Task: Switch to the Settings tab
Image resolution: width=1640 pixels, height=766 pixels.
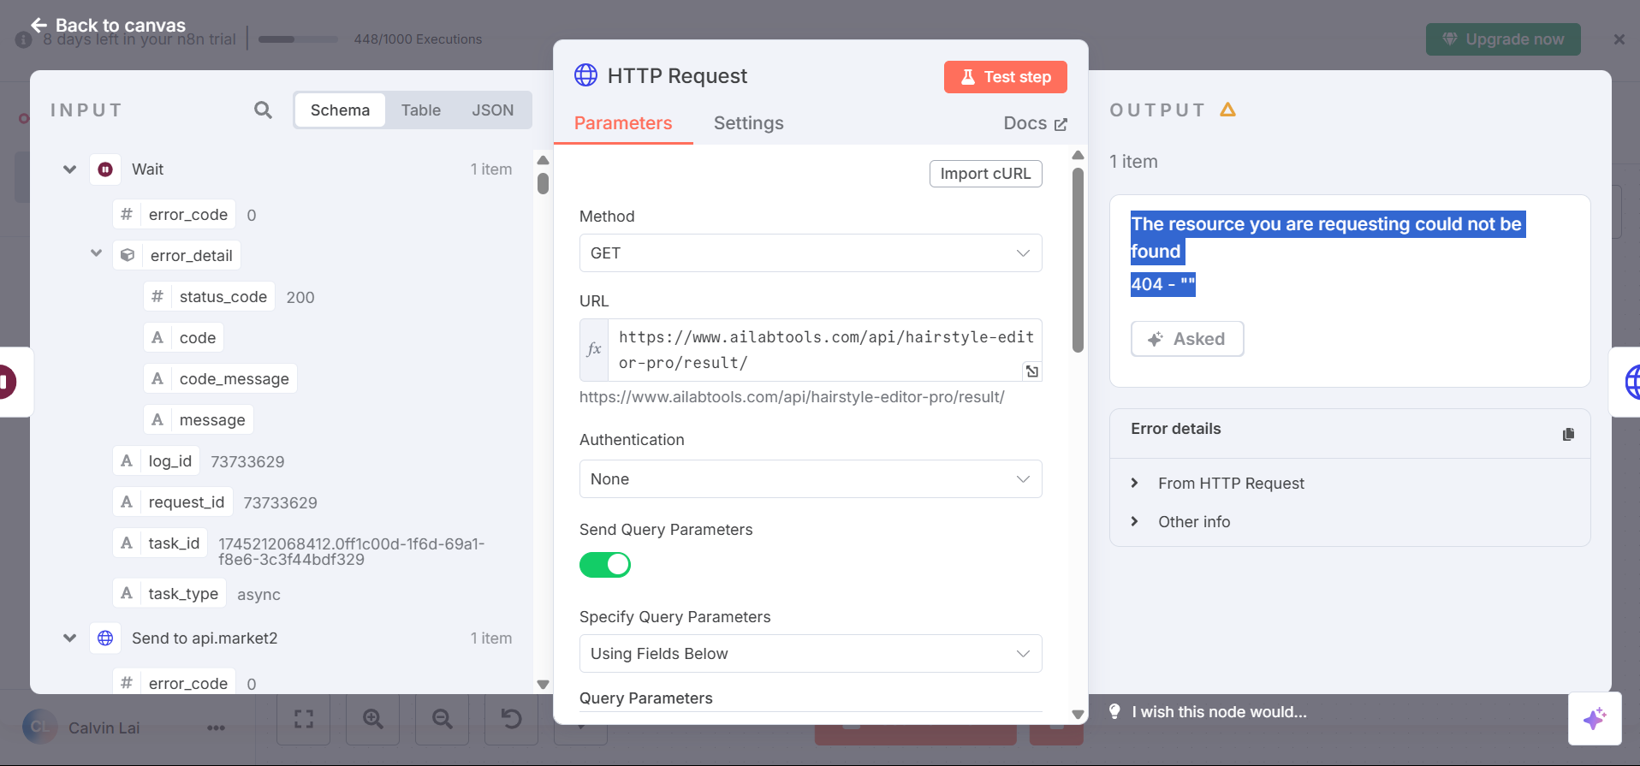Action: (x=749, y=123)
